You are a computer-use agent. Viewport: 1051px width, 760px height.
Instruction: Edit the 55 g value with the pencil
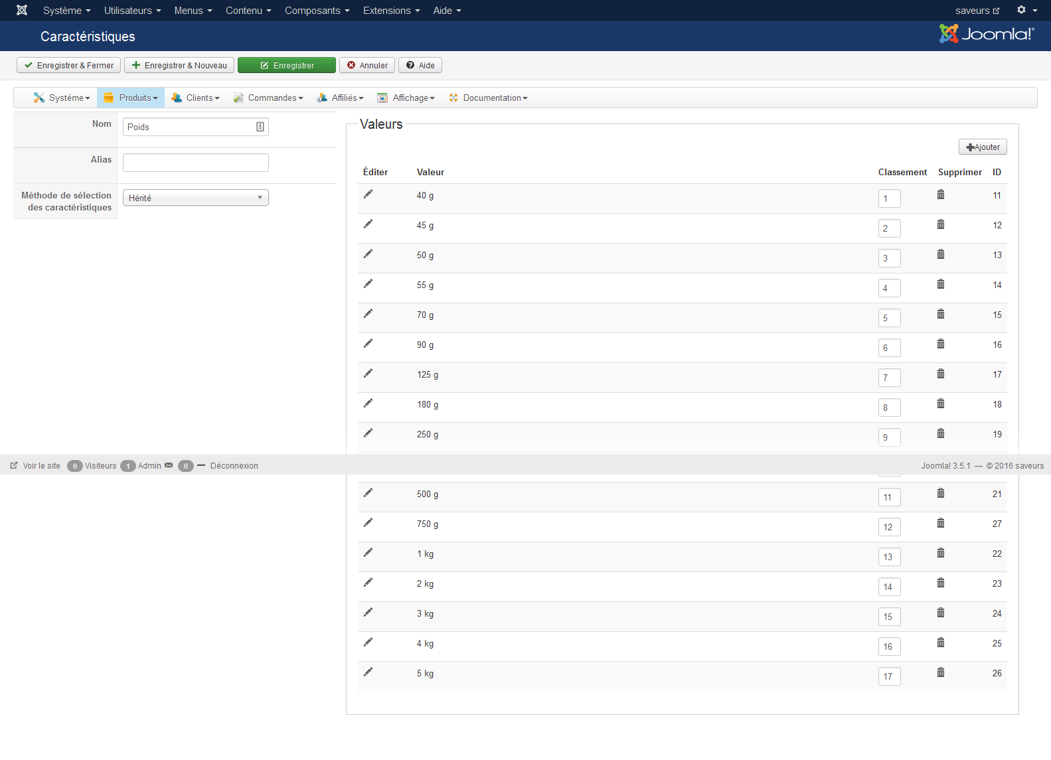pyautogui.click(x=368, y=284)
